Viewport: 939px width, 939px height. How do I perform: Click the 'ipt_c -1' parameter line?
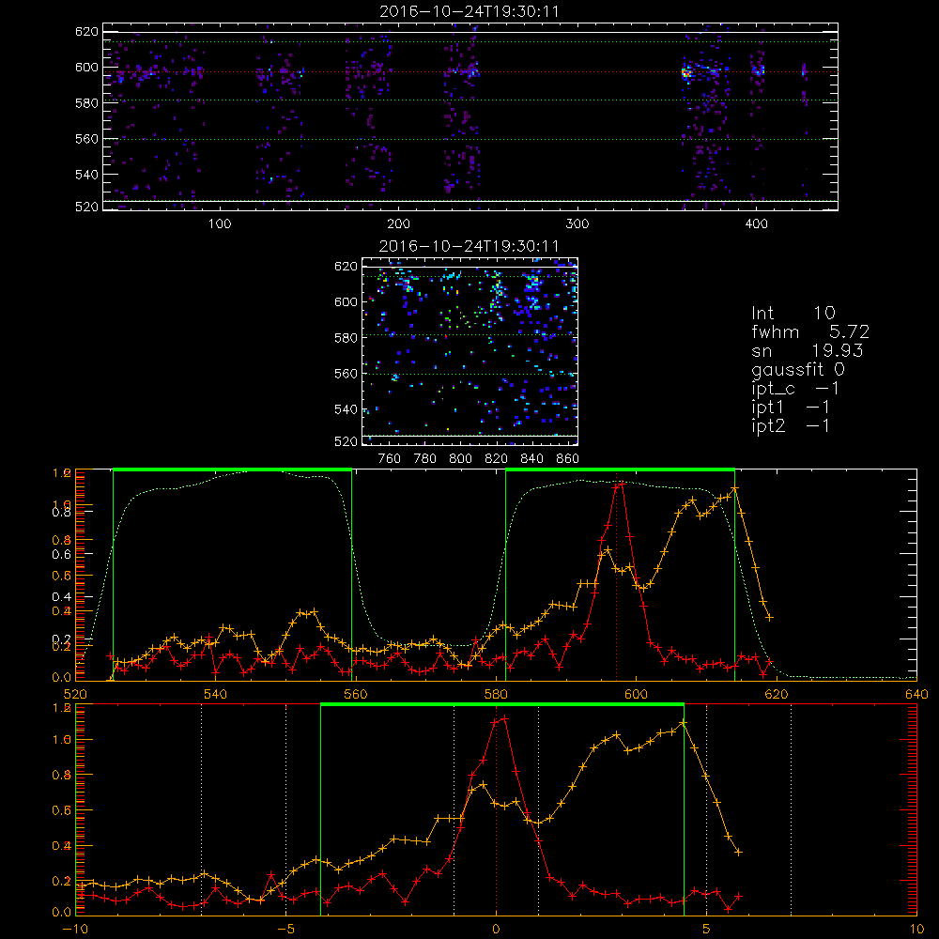pos(795,390)
